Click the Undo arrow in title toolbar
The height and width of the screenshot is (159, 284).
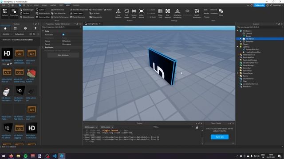(28, 5)
